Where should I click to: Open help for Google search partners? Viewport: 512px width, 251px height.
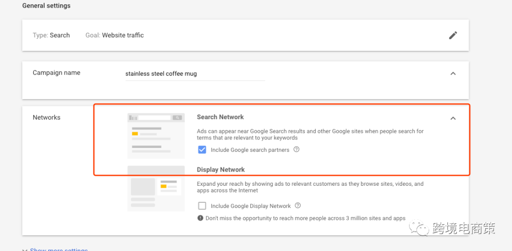click(296, 149)
